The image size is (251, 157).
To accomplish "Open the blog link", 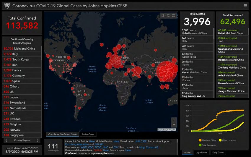I will tap(142, 147).
